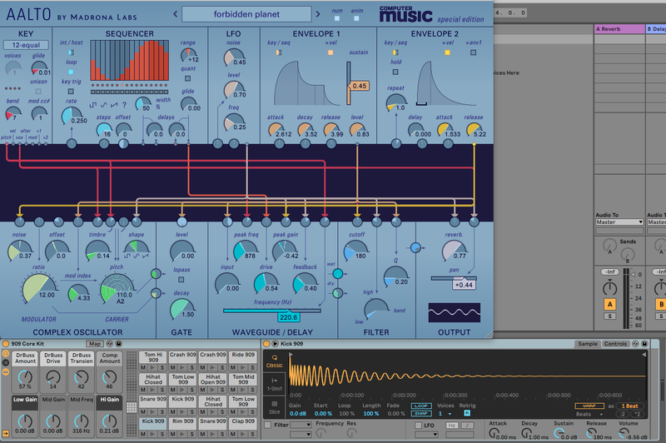
Task: Click the drum rack pad overview selector
Action: point(132,407)
